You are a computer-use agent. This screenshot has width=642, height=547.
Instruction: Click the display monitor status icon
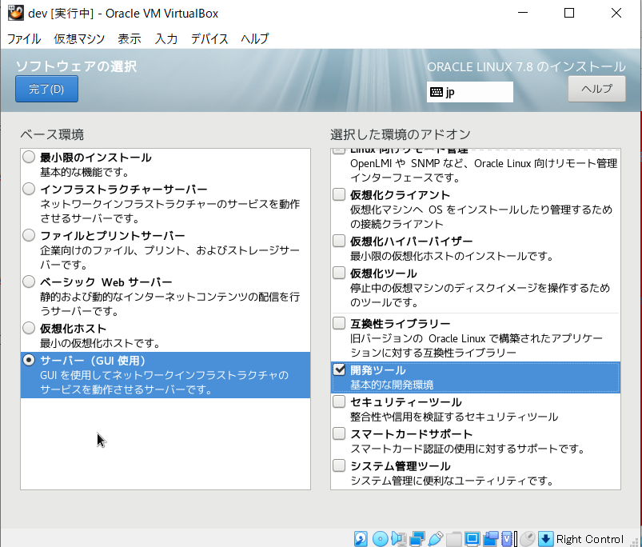click(472, 538)
